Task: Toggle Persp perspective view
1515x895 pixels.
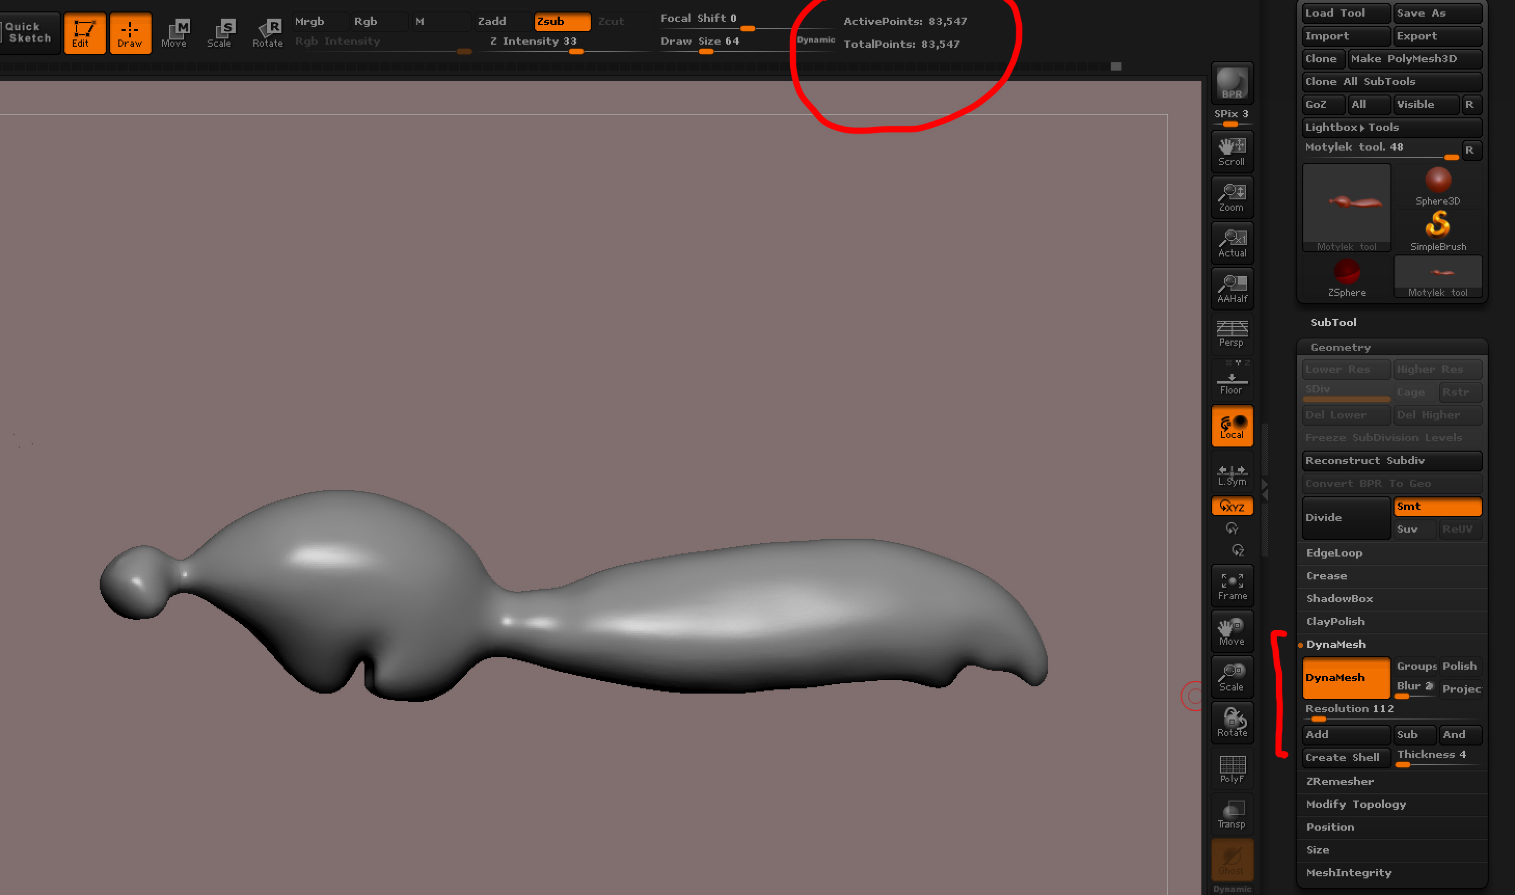Action: pyautogui.click(x=1232, y=333)
